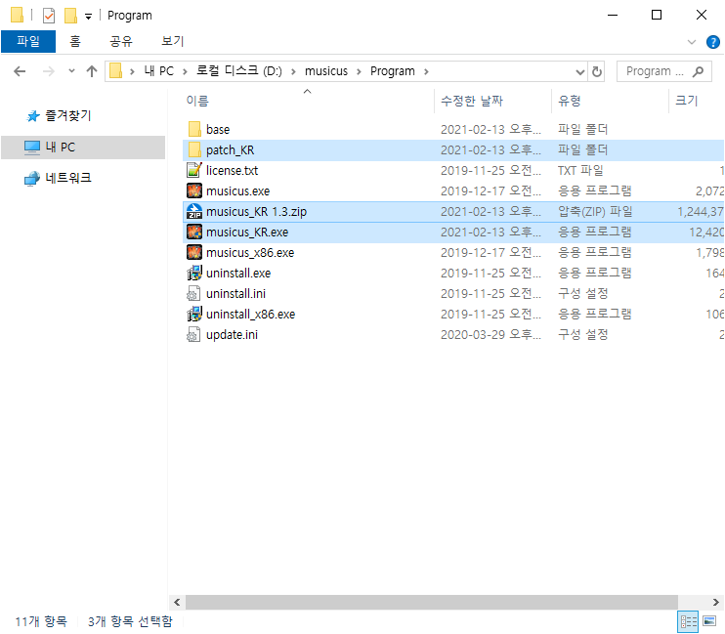Click the 네트워크 network icon
The image size is (725, 634).
32,179
